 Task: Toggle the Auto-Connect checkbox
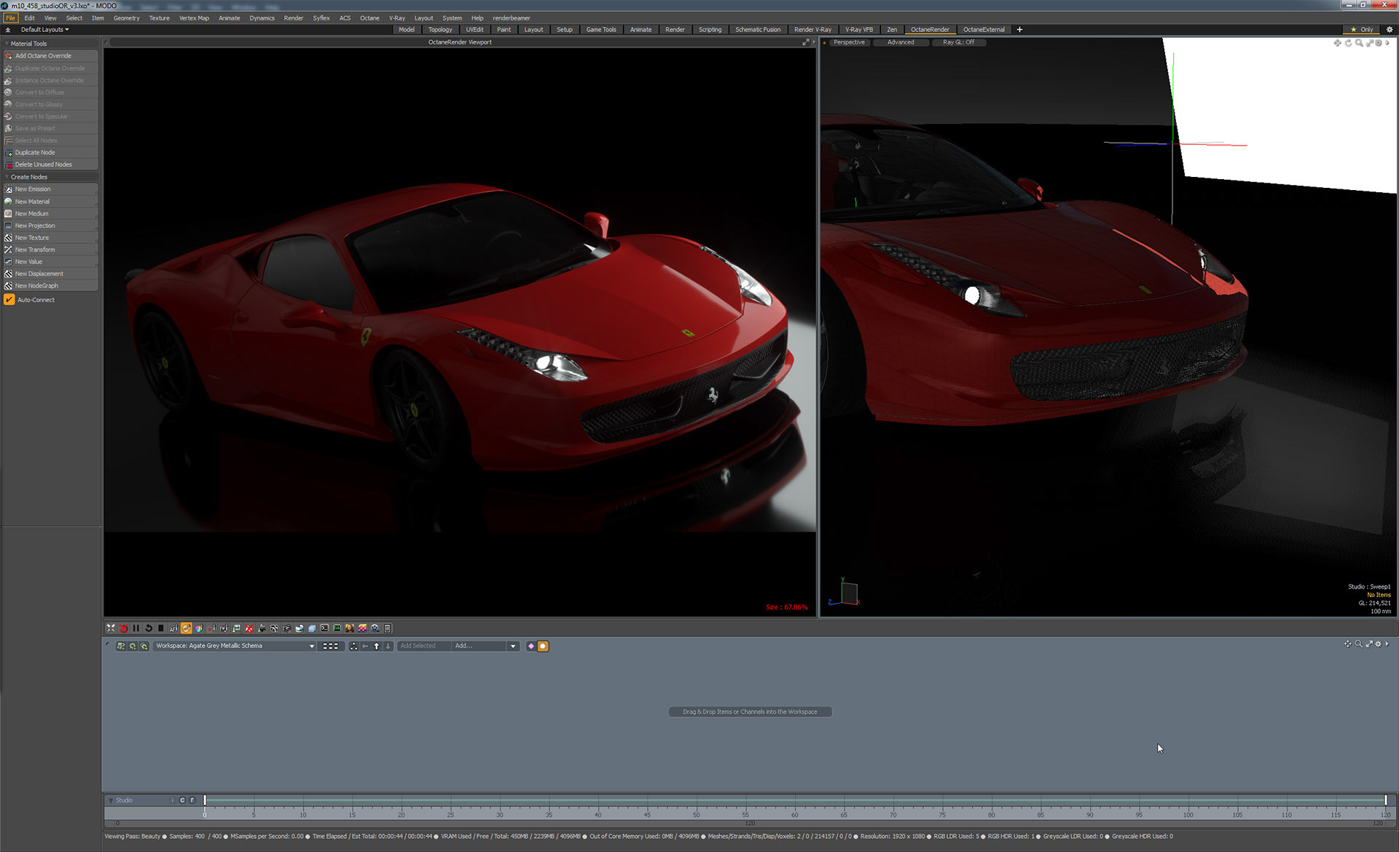[9, 300]
